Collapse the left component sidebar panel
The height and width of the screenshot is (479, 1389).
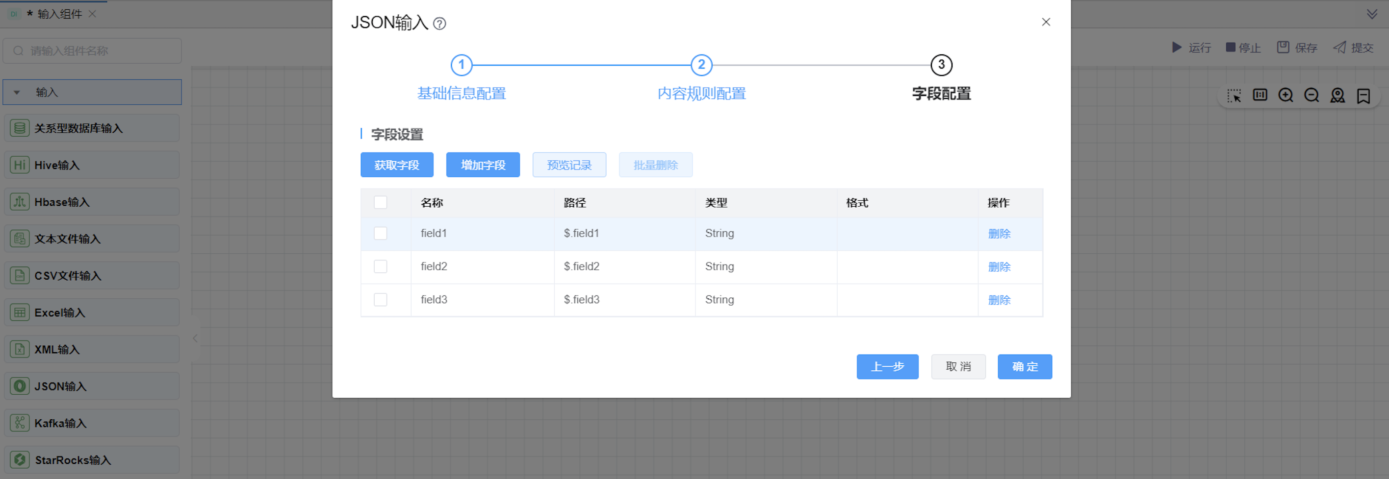tap(195, 338)
